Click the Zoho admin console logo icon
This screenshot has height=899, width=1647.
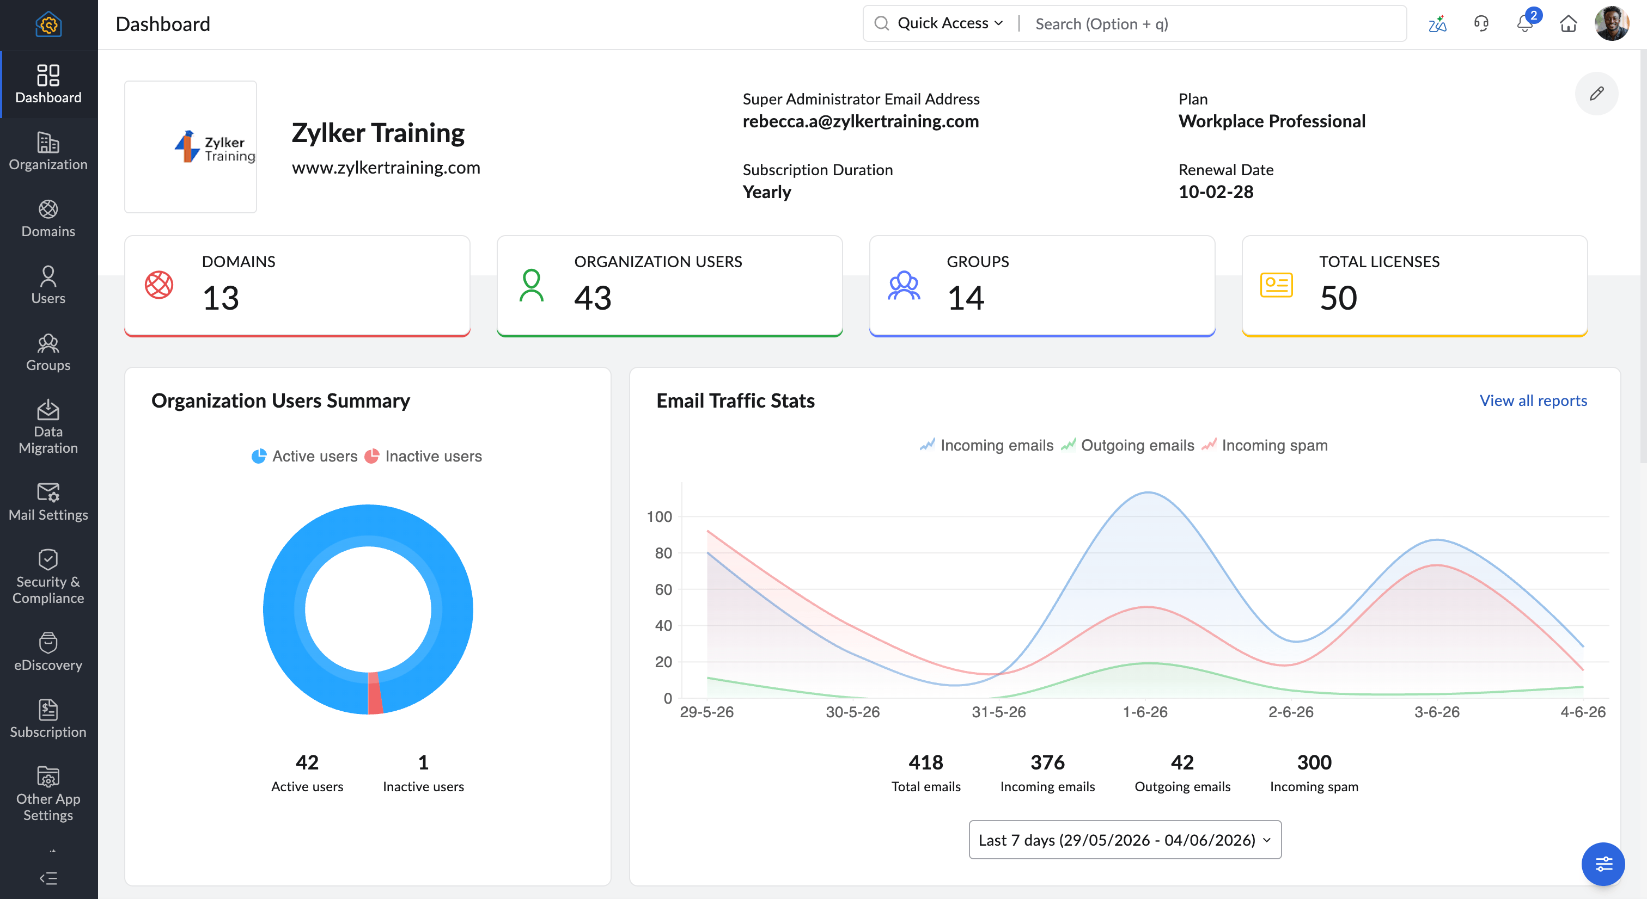[x=48, y=24]
